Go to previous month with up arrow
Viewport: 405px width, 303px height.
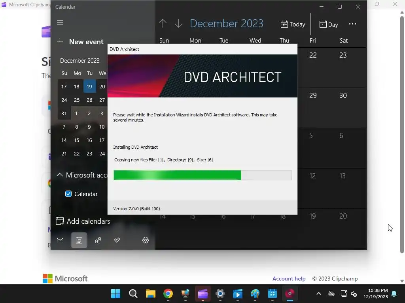click(x=163, y=24)
